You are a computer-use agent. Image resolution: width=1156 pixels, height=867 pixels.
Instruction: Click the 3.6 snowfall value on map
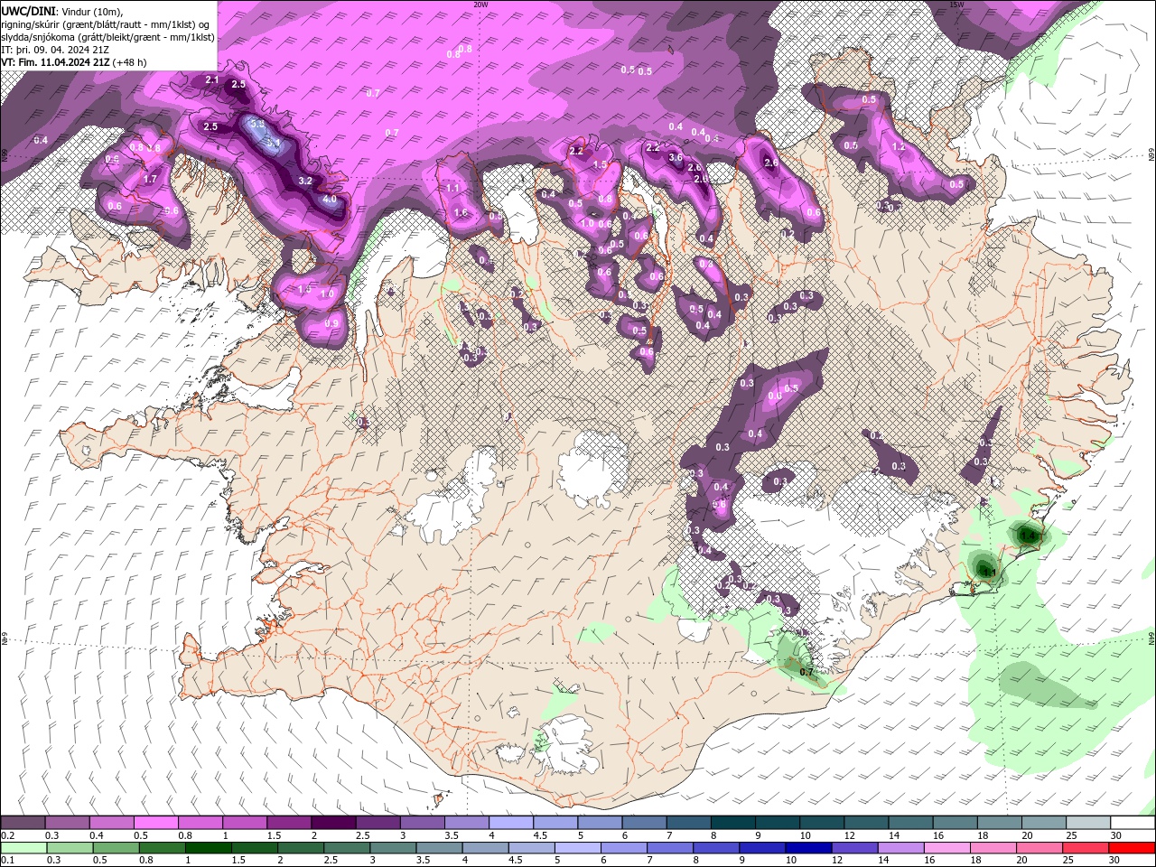click(x=676, y=157)
